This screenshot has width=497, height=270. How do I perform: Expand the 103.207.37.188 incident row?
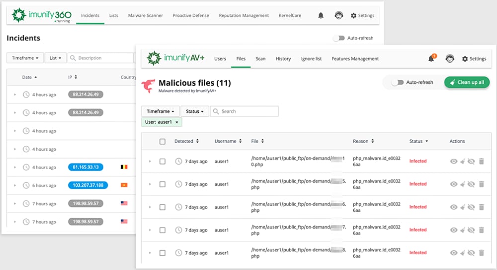pos(14,185)
